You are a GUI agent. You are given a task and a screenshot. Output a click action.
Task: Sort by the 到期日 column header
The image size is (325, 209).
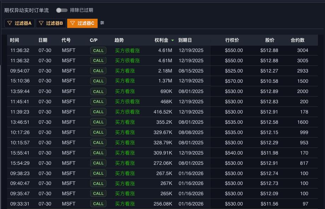pyautogui.click(x=185, y=40)
